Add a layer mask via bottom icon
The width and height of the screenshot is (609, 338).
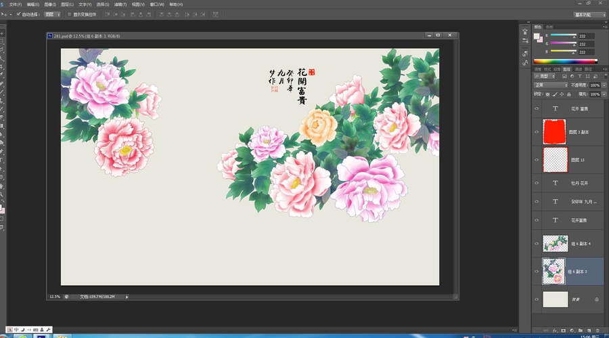[x=563, y=331]
